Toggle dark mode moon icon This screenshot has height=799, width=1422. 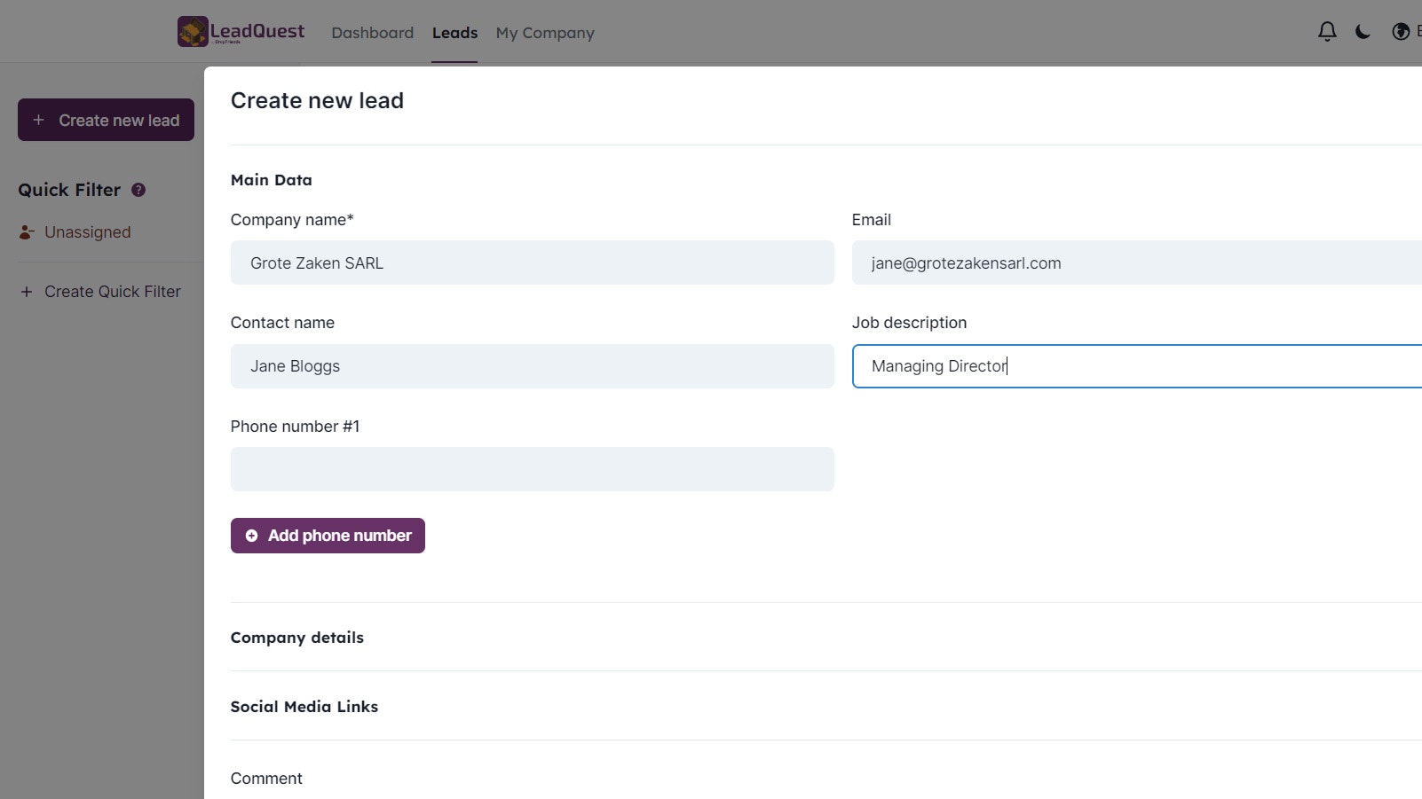[1363, 32]
